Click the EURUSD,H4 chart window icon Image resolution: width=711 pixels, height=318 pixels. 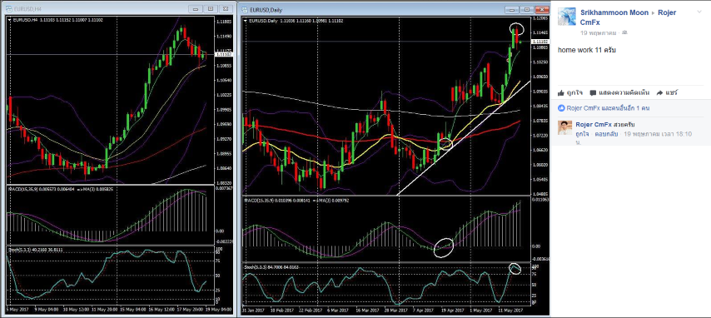(9, 9)
